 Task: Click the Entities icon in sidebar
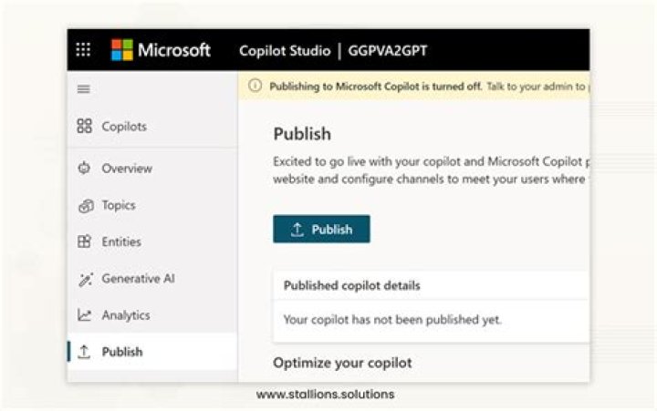[x=84, y=242]
